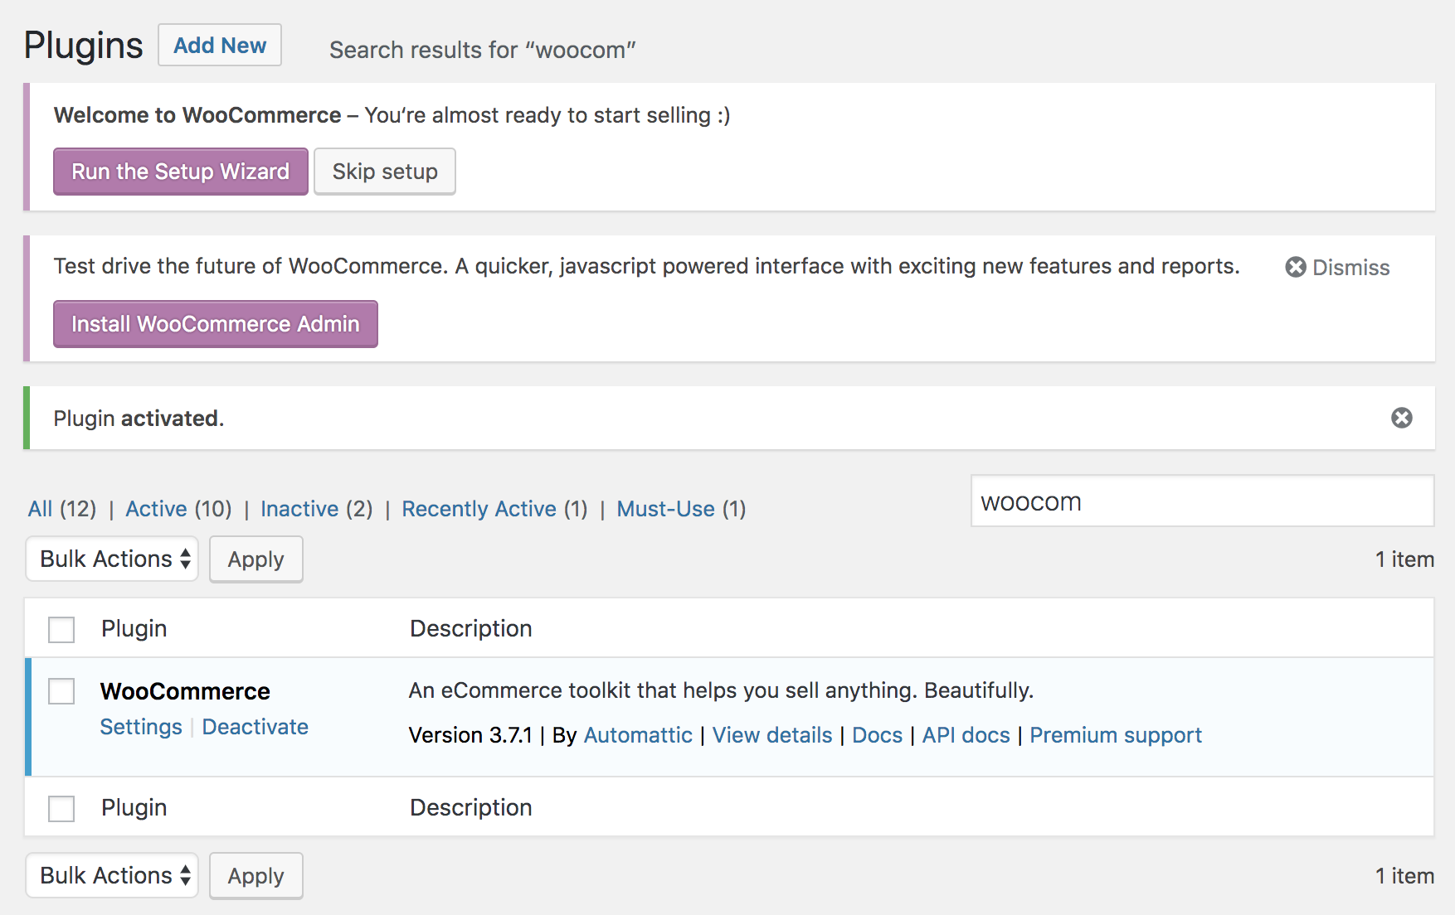1455x915 pixels.
Task: Click the top '1 item' count
Action: pos(1404,559)
